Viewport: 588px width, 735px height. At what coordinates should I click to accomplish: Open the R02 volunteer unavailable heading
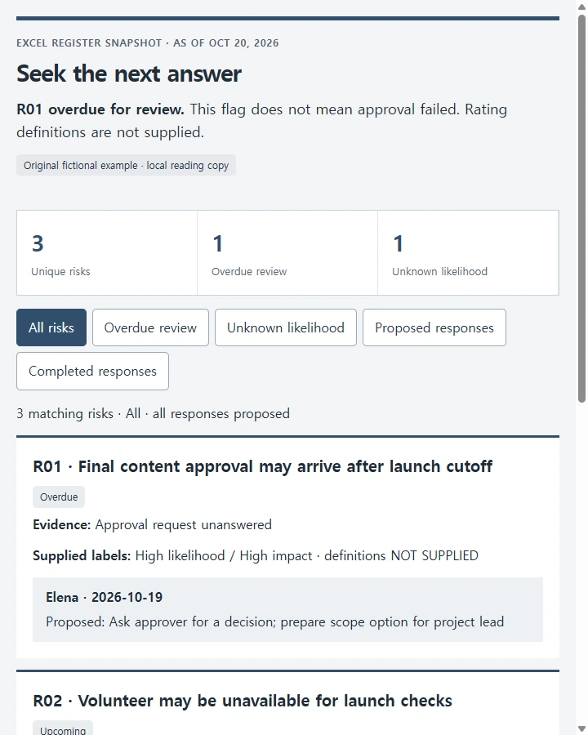tap(243, 701)
